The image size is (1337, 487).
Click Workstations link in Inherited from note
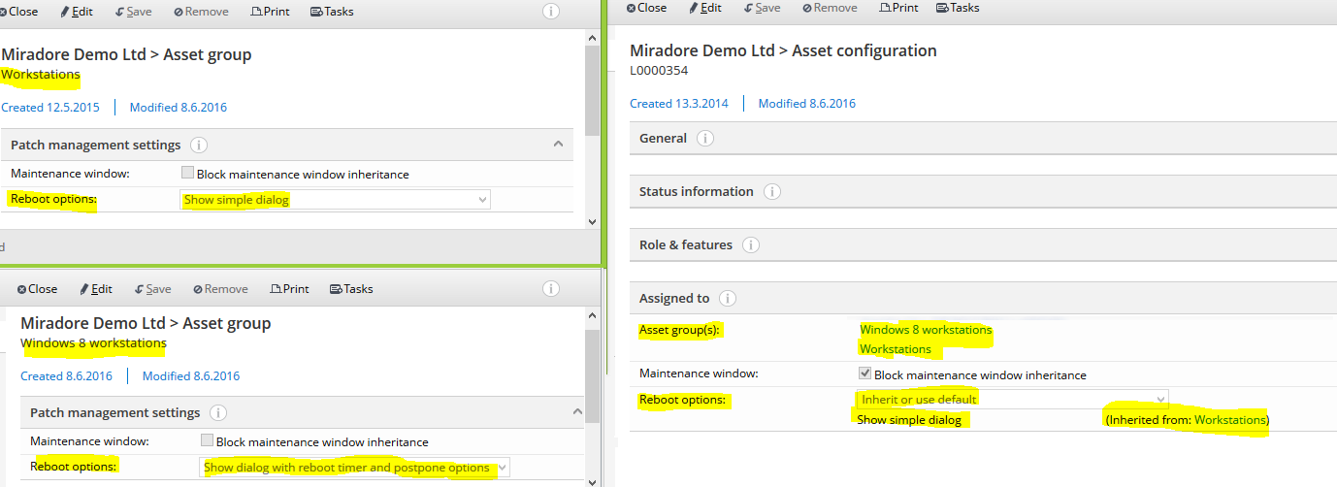click(x=1229, y=420)
